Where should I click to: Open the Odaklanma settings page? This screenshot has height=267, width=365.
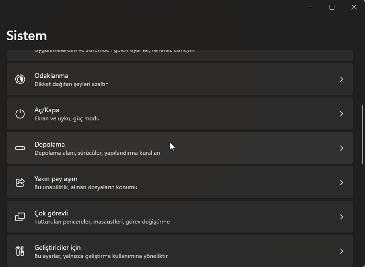point(51,75)
